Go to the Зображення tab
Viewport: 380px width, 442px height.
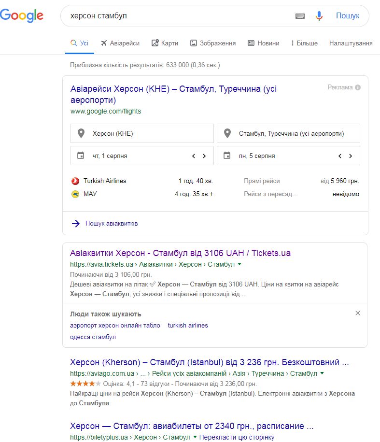pyautogui.click(x=213, y=43)
